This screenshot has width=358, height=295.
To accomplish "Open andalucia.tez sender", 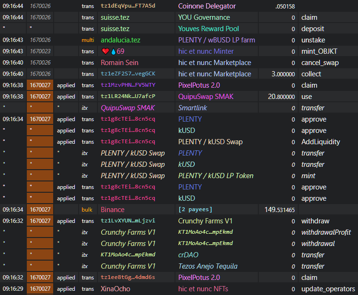I will (x=120, y=40).
